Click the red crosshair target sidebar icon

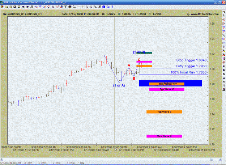click(224, 62)
